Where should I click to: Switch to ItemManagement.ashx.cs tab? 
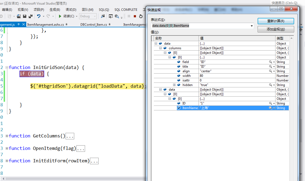pos(46,24)
